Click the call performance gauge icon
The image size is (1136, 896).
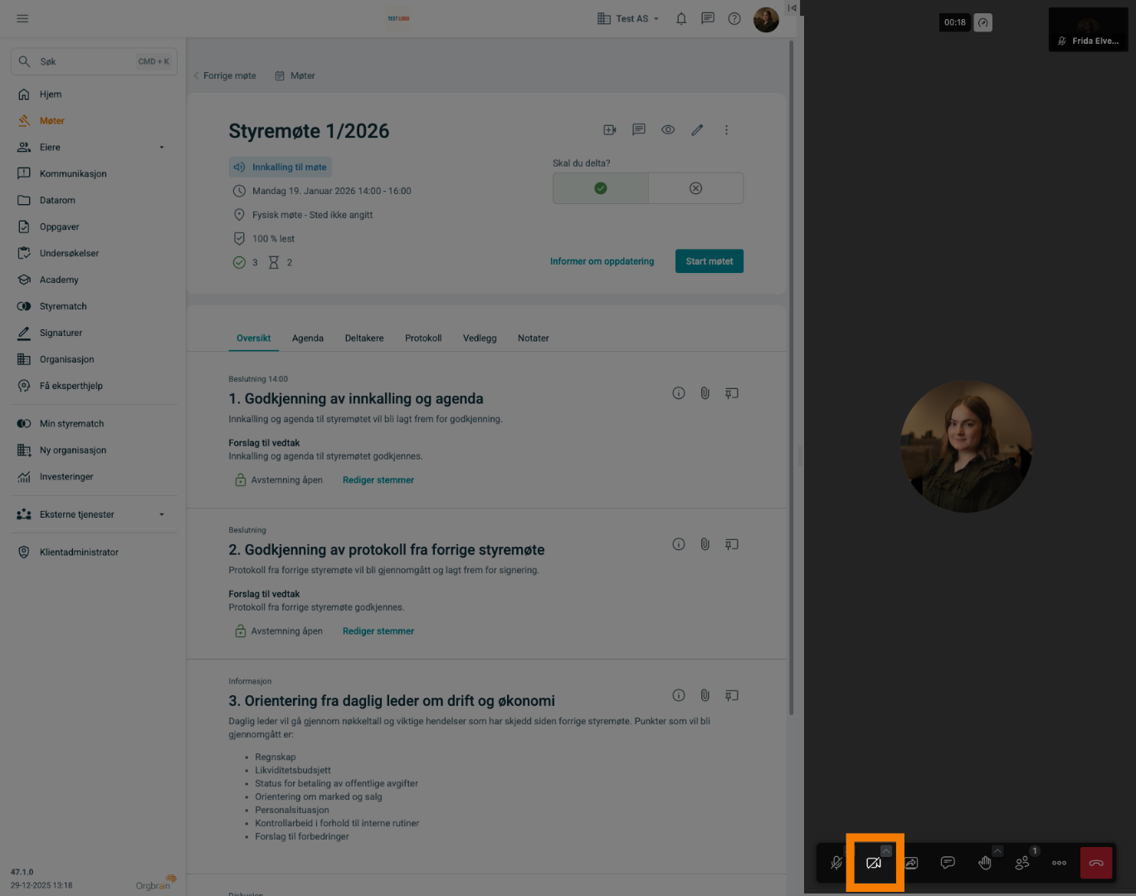click(983, 22)
